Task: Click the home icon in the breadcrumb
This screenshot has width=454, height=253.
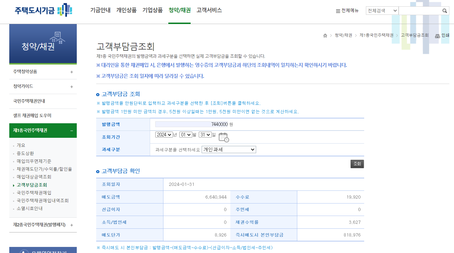Action: point(325,35)
